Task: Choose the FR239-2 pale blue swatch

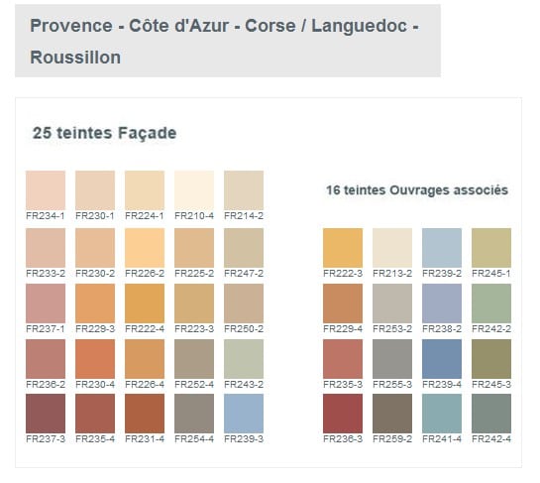Action: [x=442, y=248]
